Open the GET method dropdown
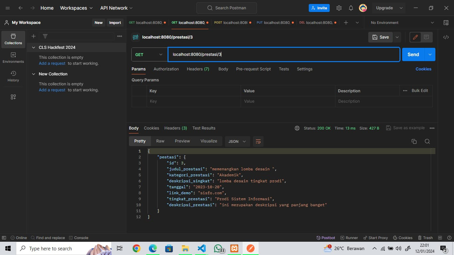The width and height of the screenshot is (454, 255). [x=149, y=54]
